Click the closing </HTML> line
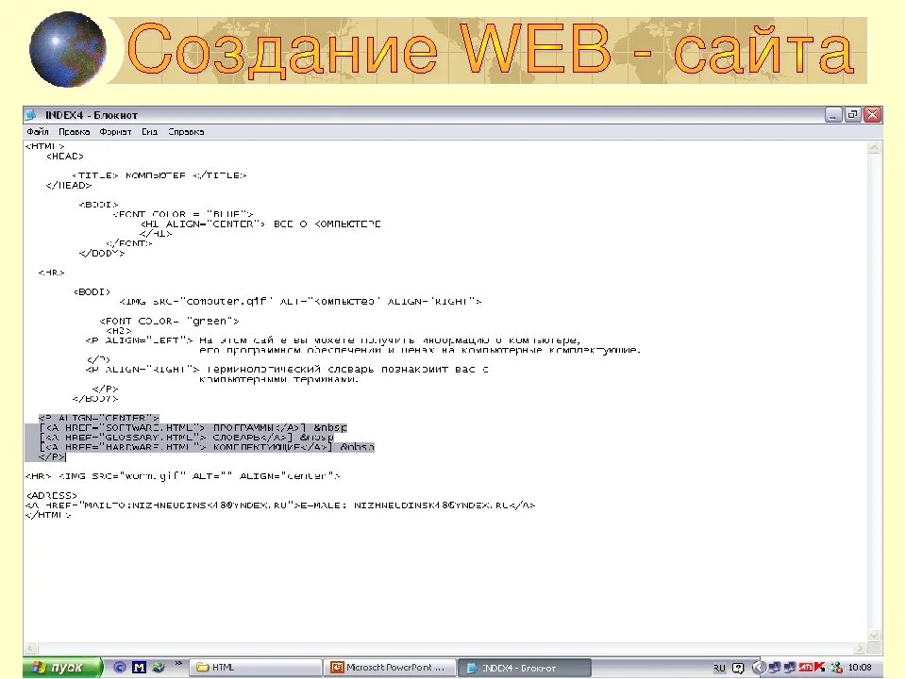This screenshot has height=679, width=906. 48,515
